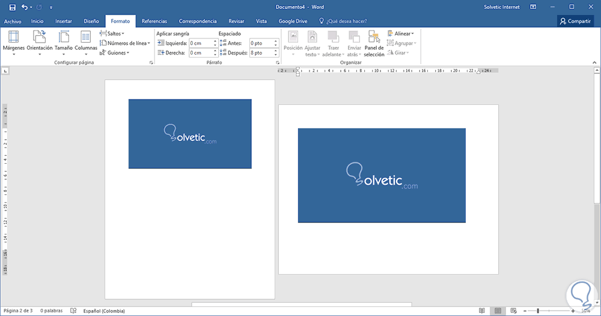Click the Undo arrow icon
The image size is (601, 316).
coord(25,7)
